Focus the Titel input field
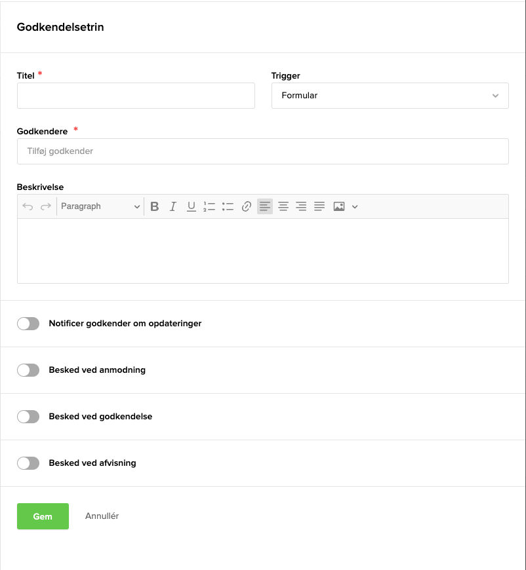The image size is (526, 570). (136, 96)
